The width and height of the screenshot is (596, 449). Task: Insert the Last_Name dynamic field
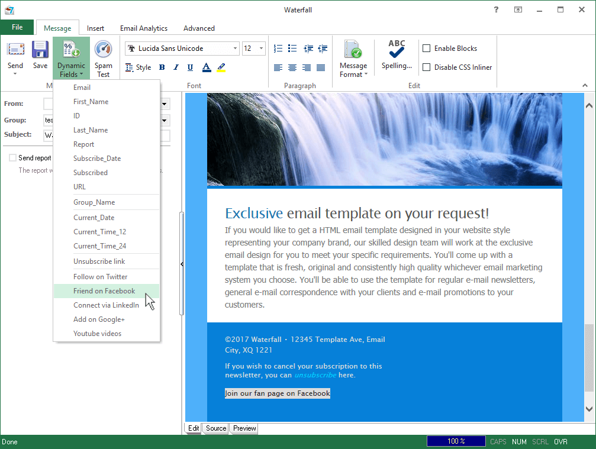(107, 130)
